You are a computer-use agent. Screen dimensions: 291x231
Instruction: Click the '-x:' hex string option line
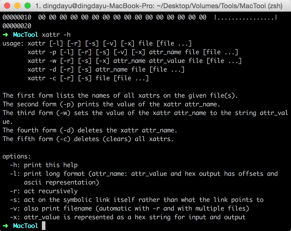tap(127, 217)
